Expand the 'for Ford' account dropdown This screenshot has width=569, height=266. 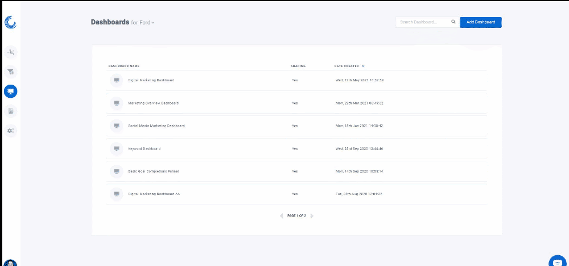143,23
